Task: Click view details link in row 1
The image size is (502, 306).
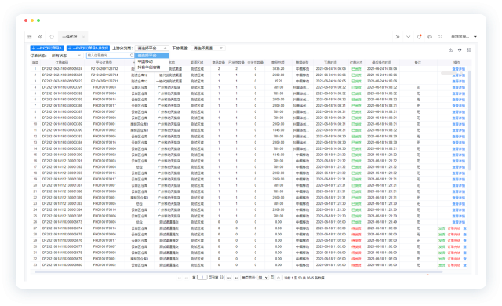Action: (x=458, y=69)
